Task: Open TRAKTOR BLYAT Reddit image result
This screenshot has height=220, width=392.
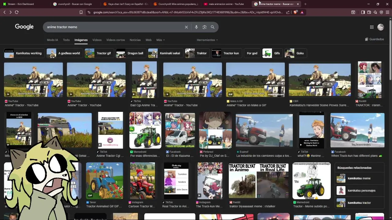Action: coord(258,181)
